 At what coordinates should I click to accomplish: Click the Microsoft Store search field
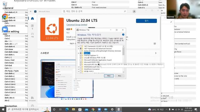[x=94, y=12]
